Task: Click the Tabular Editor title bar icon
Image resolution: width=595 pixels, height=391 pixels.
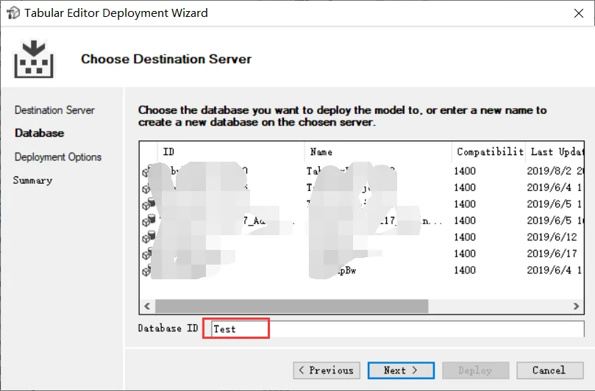Action: 13,13
